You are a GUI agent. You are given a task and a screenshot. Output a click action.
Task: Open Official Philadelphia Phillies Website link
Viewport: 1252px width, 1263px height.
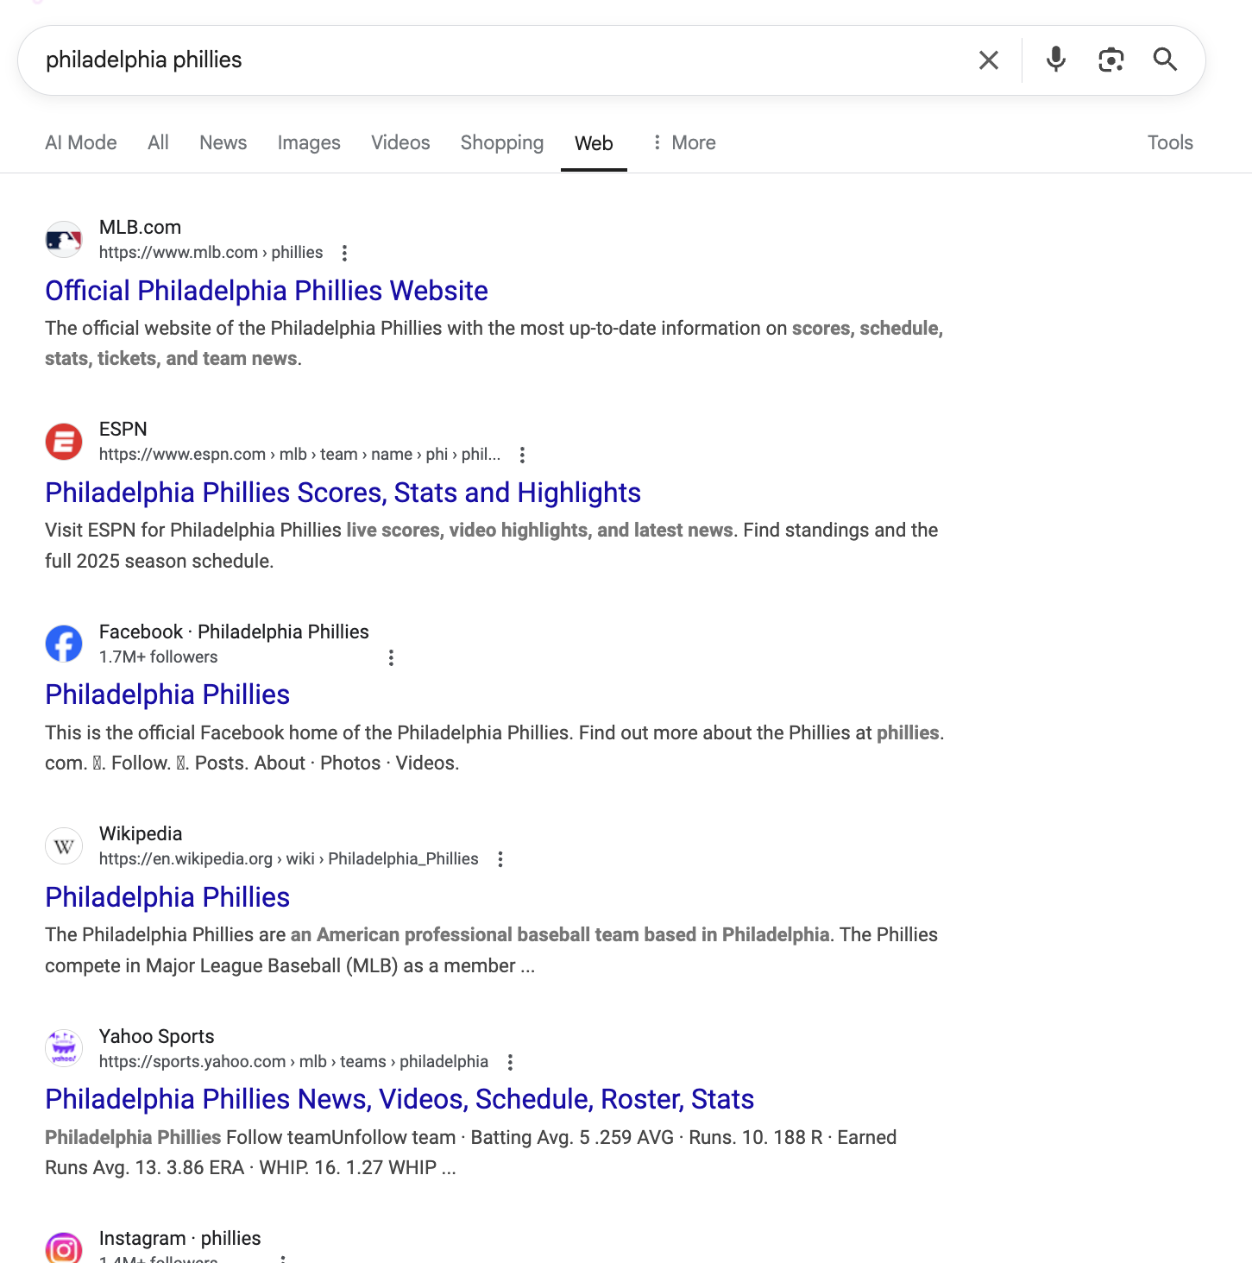pos(267,291)
